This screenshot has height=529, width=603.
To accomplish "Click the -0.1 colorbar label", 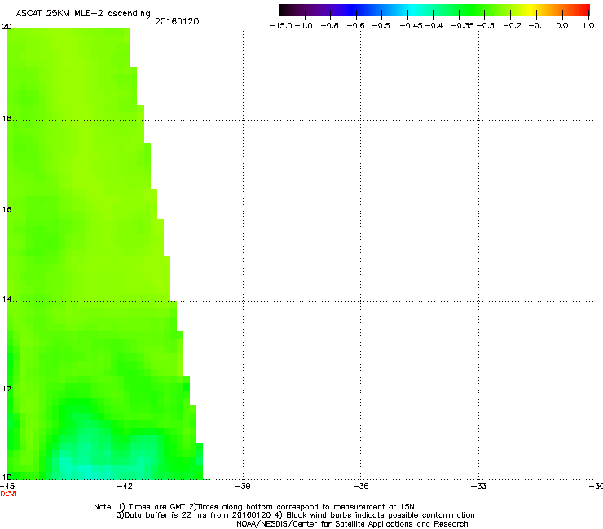I will (x=537, y=26).
